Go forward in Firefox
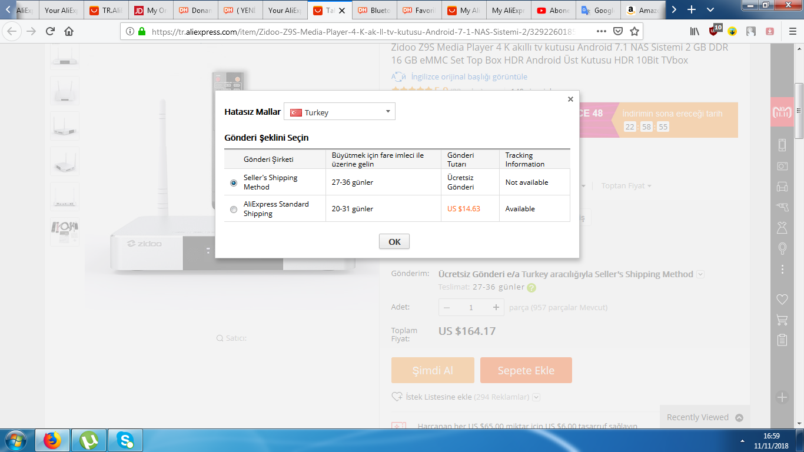 pyautogui.click(x=31, y=31)
